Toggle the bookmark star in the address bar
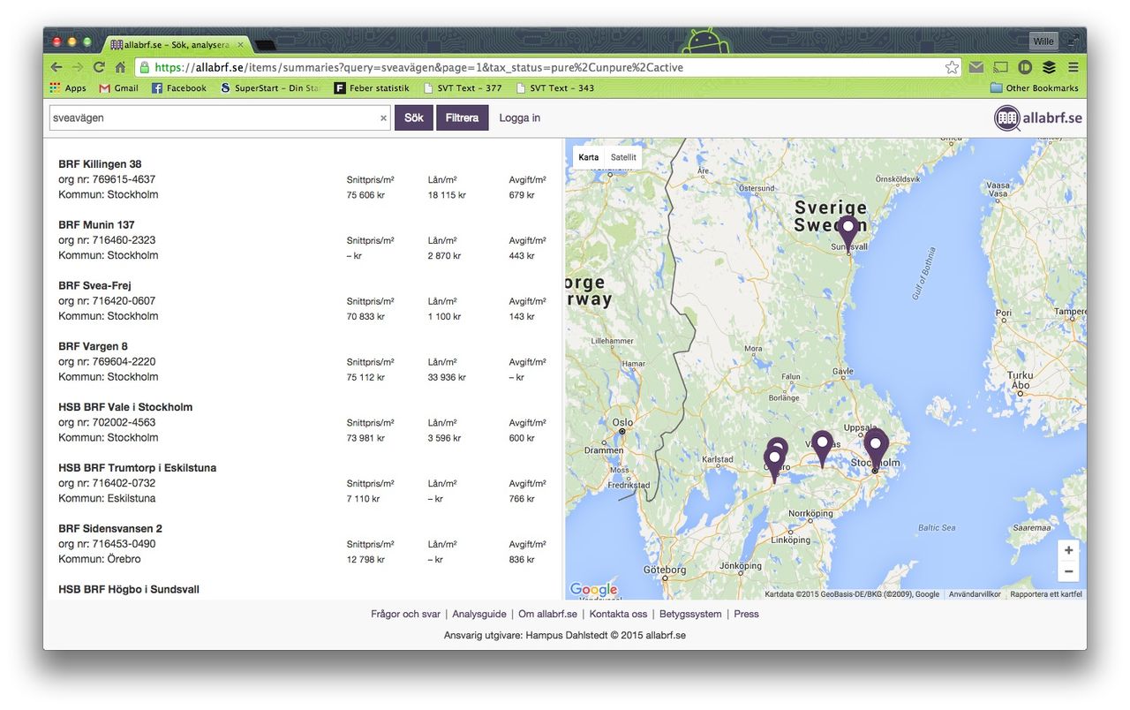The height and width of the screenshot is (710, 1130). (x=952, y=67)
